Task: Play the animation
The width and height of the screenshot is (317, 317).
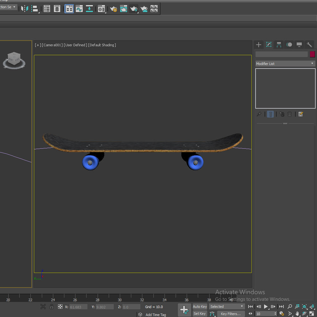Action: (266, 307)
